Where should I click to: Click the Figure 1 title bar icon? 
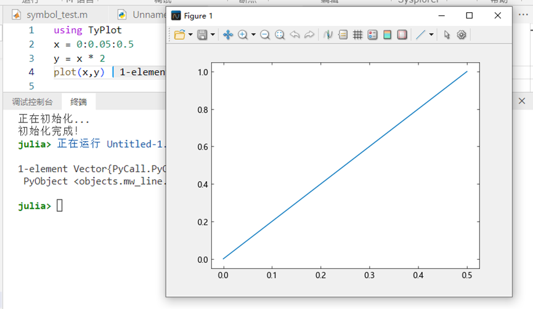pyautogui.click(x=176, y=15)
